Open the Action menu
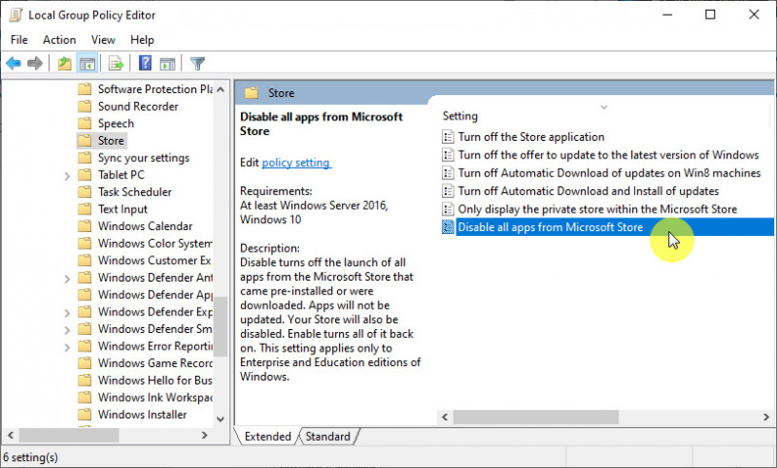This screenshot has height=468, width=777. click(x=59, y=40)
